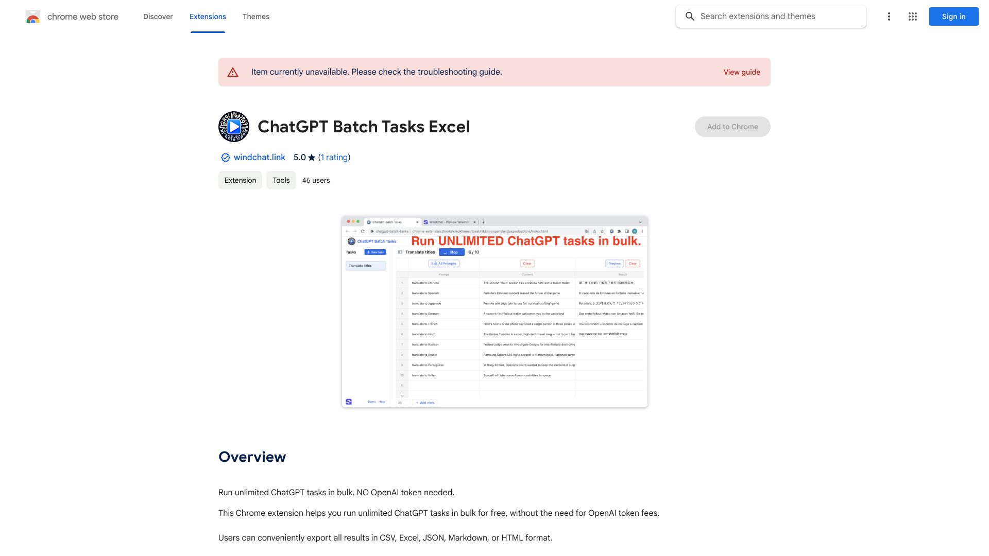Click the Google apps grid icon
Viewport: 989px width, 556px height.
point(913,16)
